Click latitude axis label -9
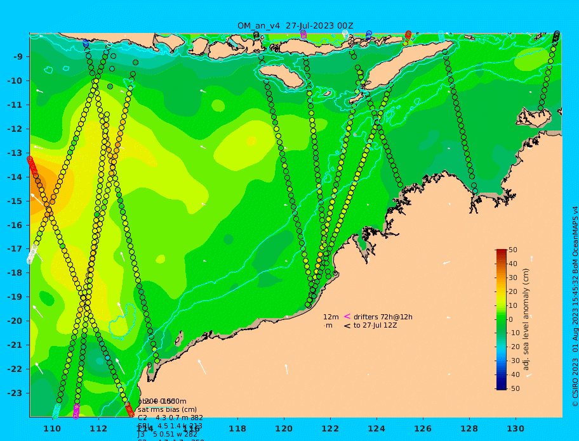 click(x=18, y=57)
